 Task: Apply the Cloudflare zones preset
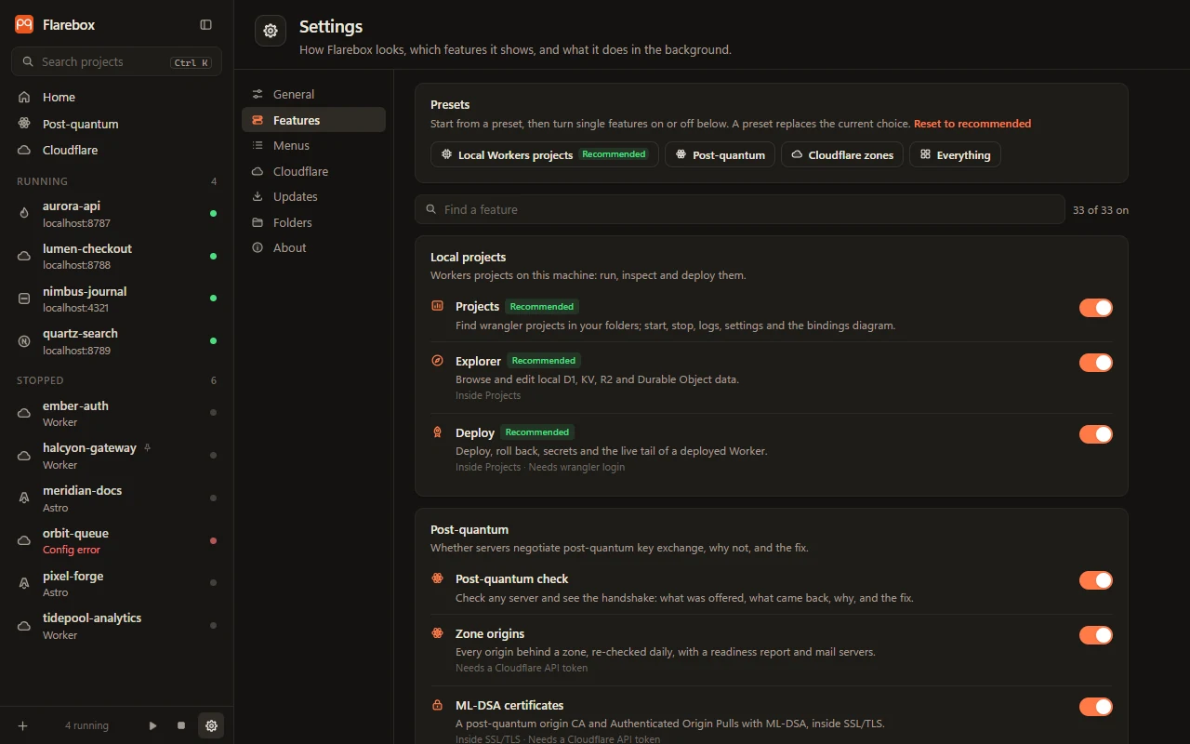842,154
